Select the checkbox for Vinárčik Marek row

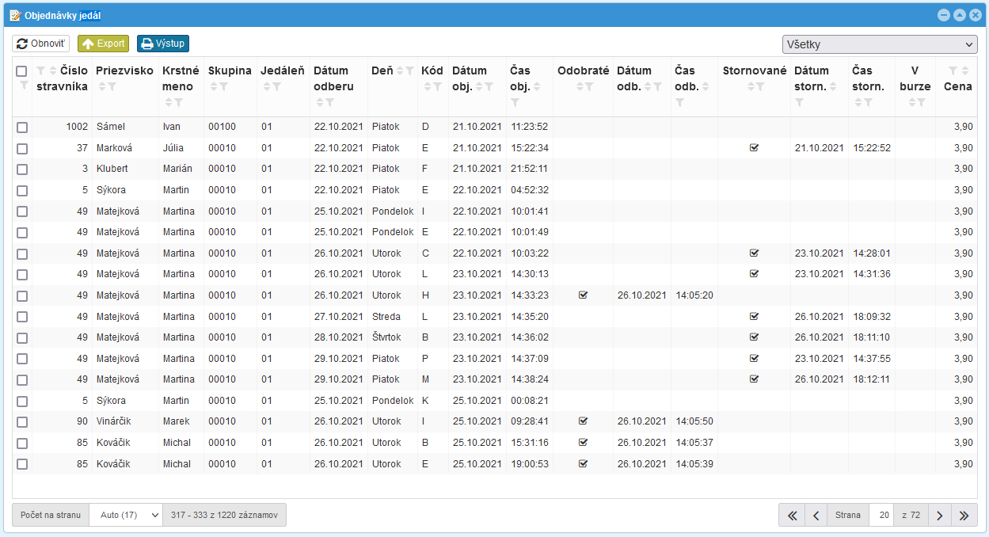pyautogui.click(x=22, y=422)
